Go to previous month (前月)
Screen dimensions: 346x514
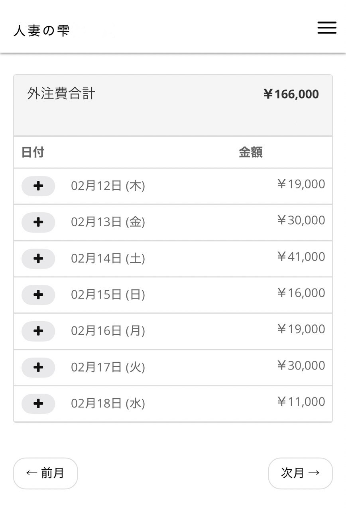(x=45, y=473)
